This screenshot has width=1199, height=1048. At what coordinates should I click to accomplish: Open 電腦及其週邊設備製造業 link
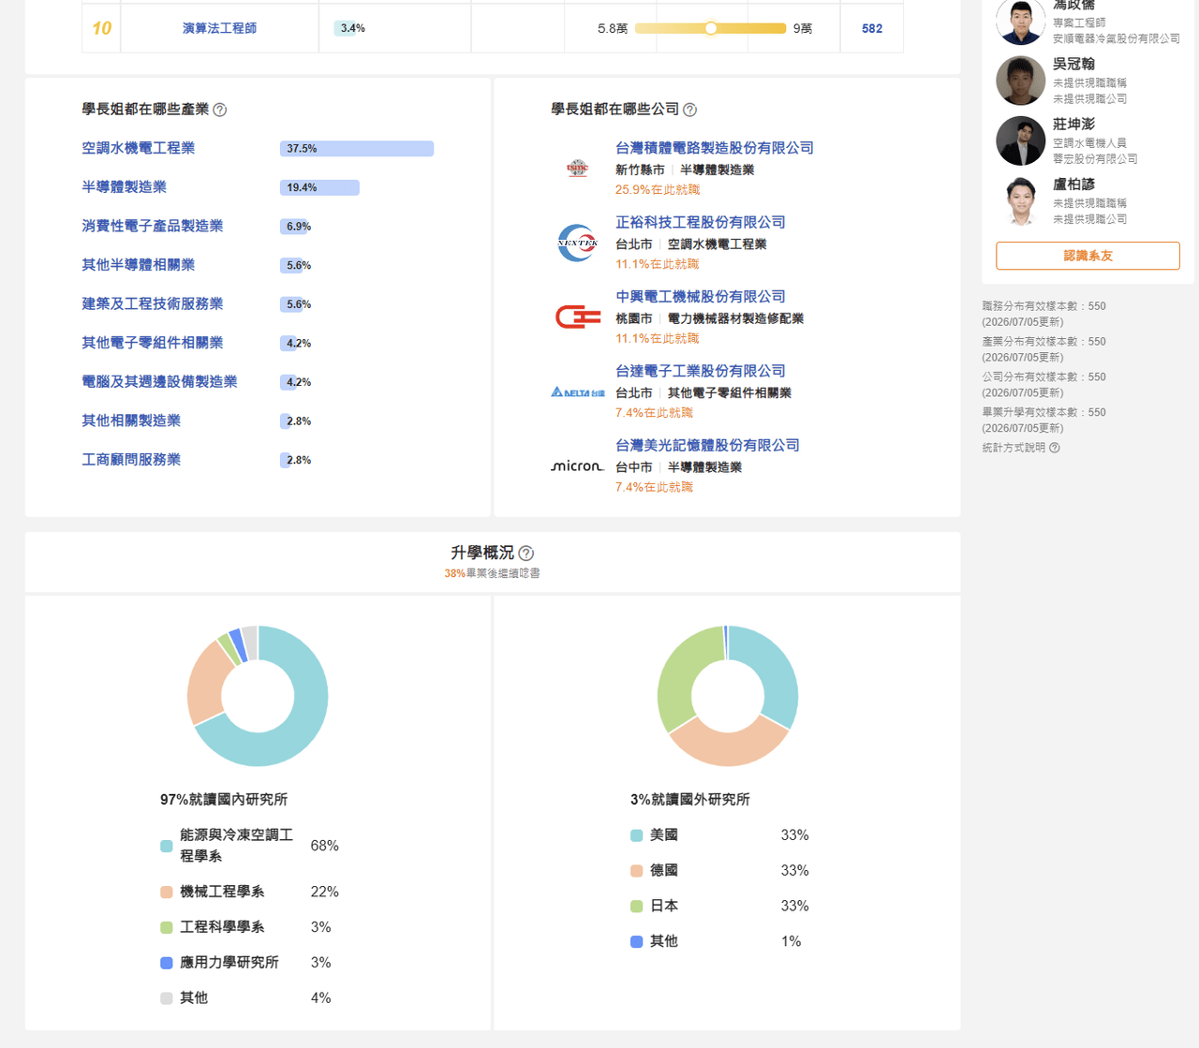[159, 381]
